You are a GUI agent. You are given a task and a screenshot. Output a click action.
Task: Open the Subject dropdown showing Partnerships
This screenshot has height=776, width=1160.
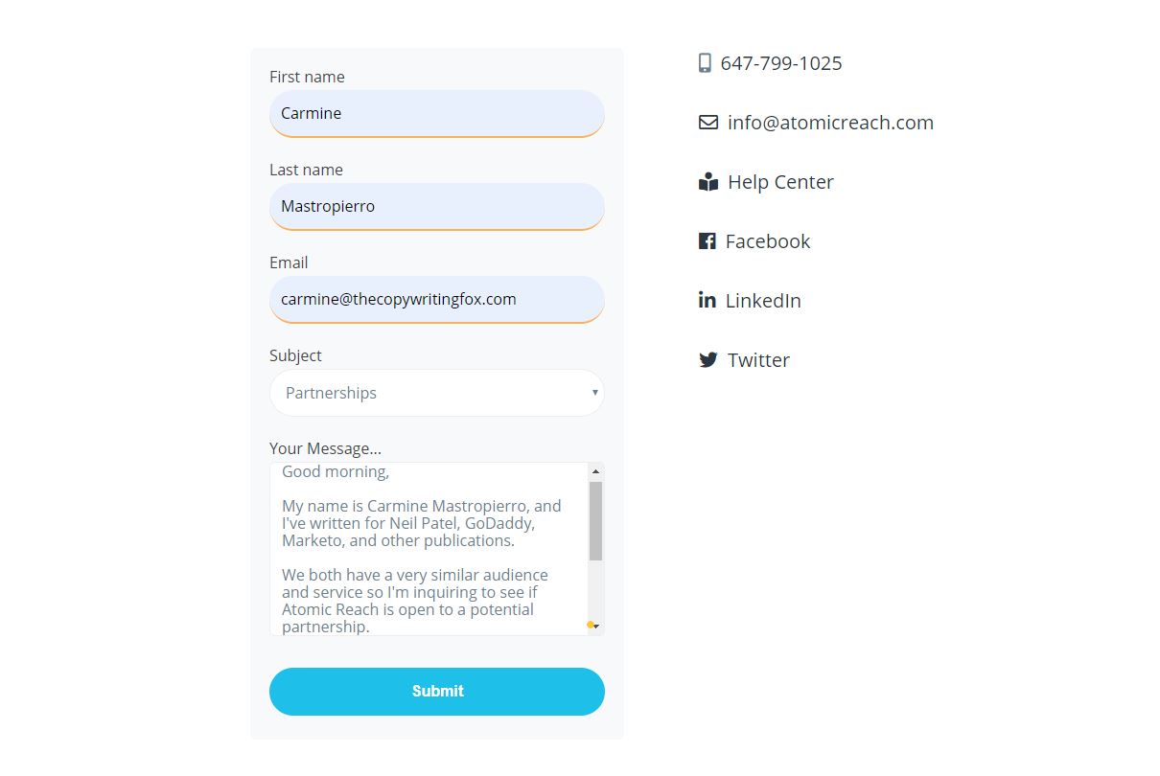pos(437,393)
